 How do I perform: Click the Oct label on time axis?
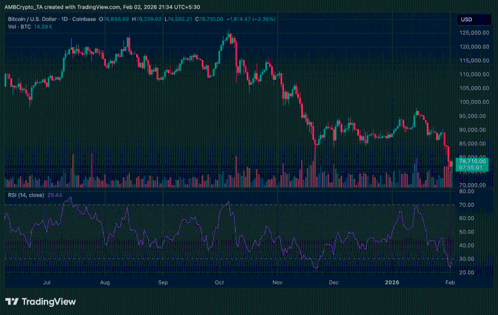point(219,283)
